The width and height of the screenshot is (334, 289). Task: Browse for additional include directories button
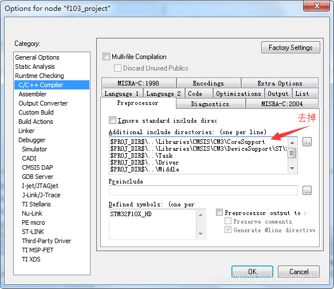pyautogui.click(x=307, y=142)
